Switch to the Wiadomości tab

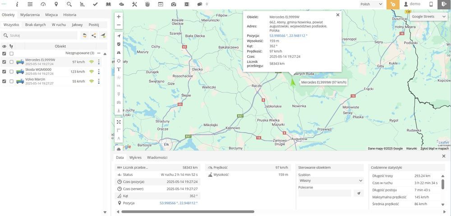(x=157, y=157)
